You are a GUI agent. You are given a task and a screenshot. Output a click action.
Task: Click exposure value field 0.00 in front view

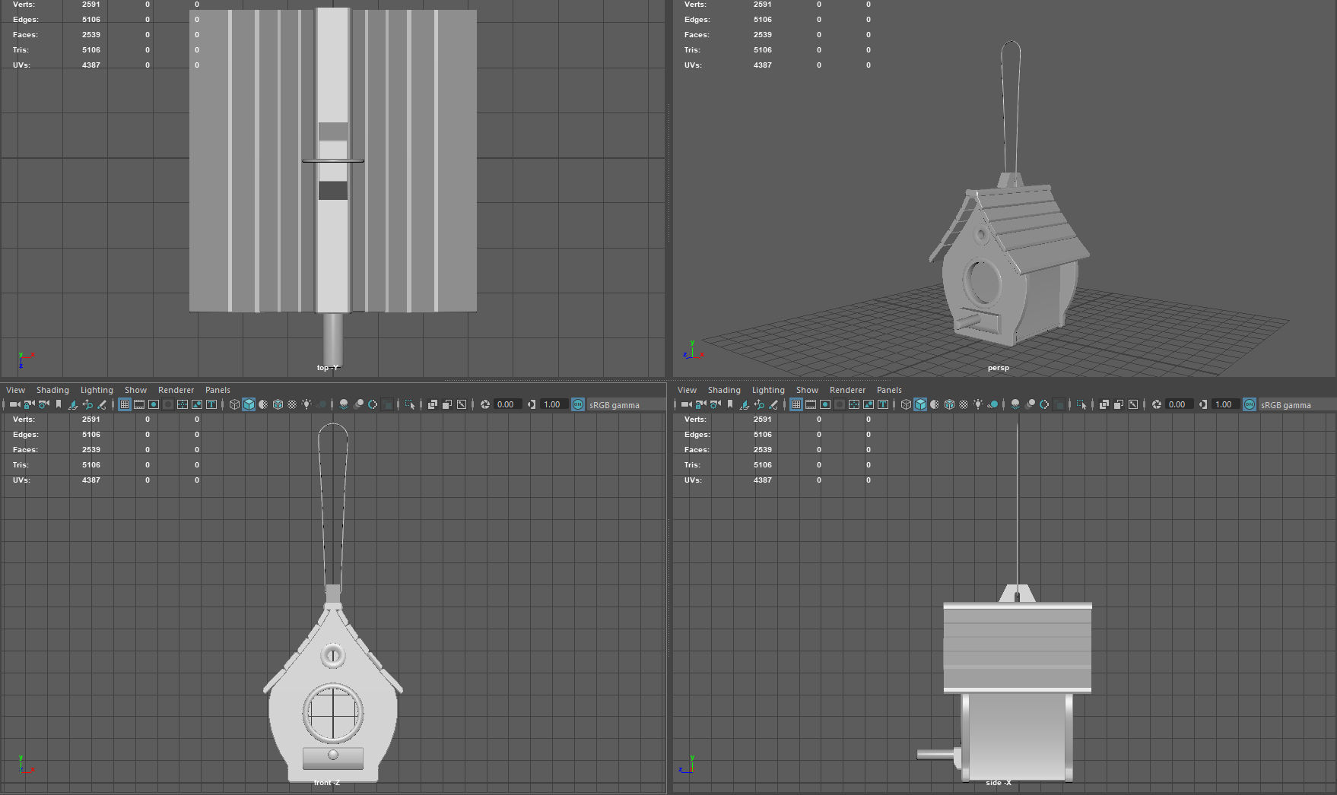(507, 404)
